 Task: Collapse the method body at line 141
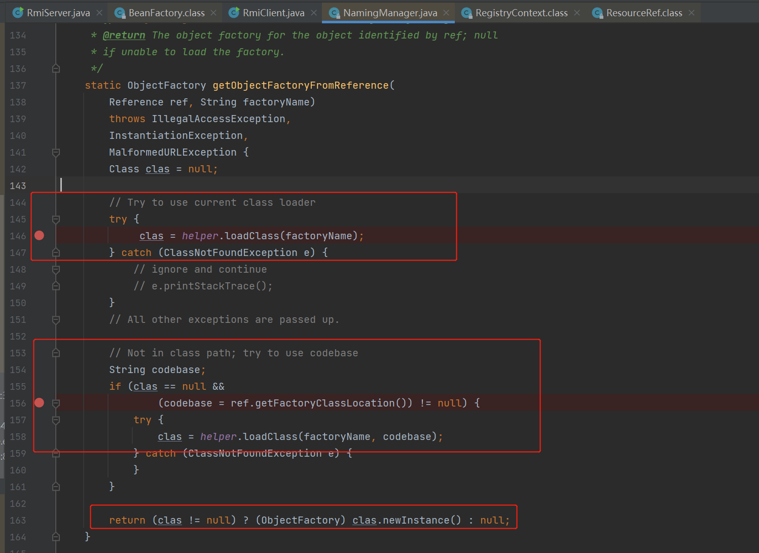pyautogui.click(x=56, y=152)
